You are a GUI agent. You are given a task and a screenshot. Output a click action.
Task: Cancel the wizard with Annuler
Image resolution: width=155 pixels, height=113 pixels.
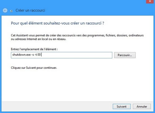[142, 107]
